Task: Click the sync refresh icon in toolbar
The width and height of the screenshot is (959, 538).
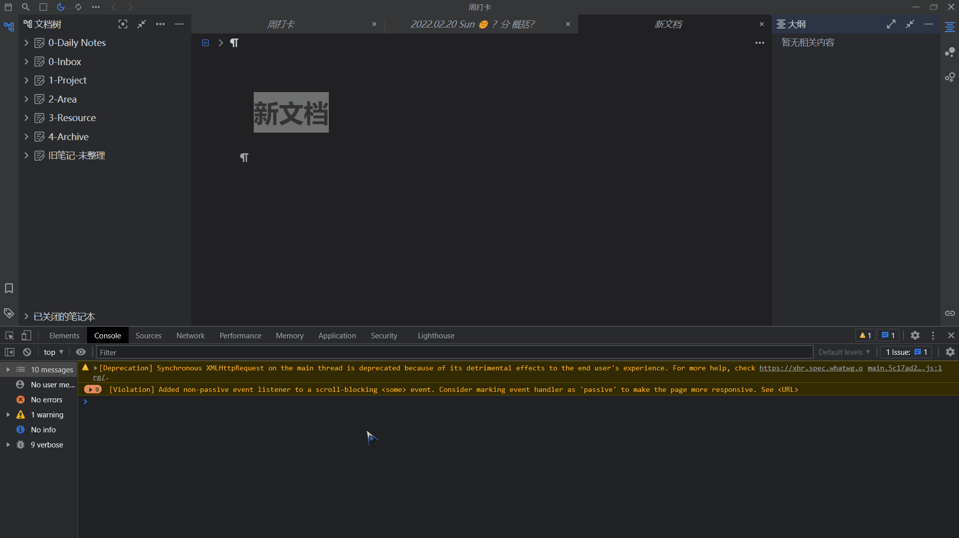Action: click(78, 7)
